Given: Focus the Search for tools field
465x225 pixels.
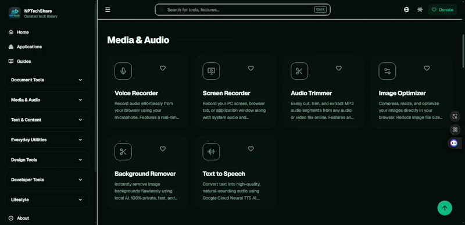Looking at the screenshot, I should [242, 9].
